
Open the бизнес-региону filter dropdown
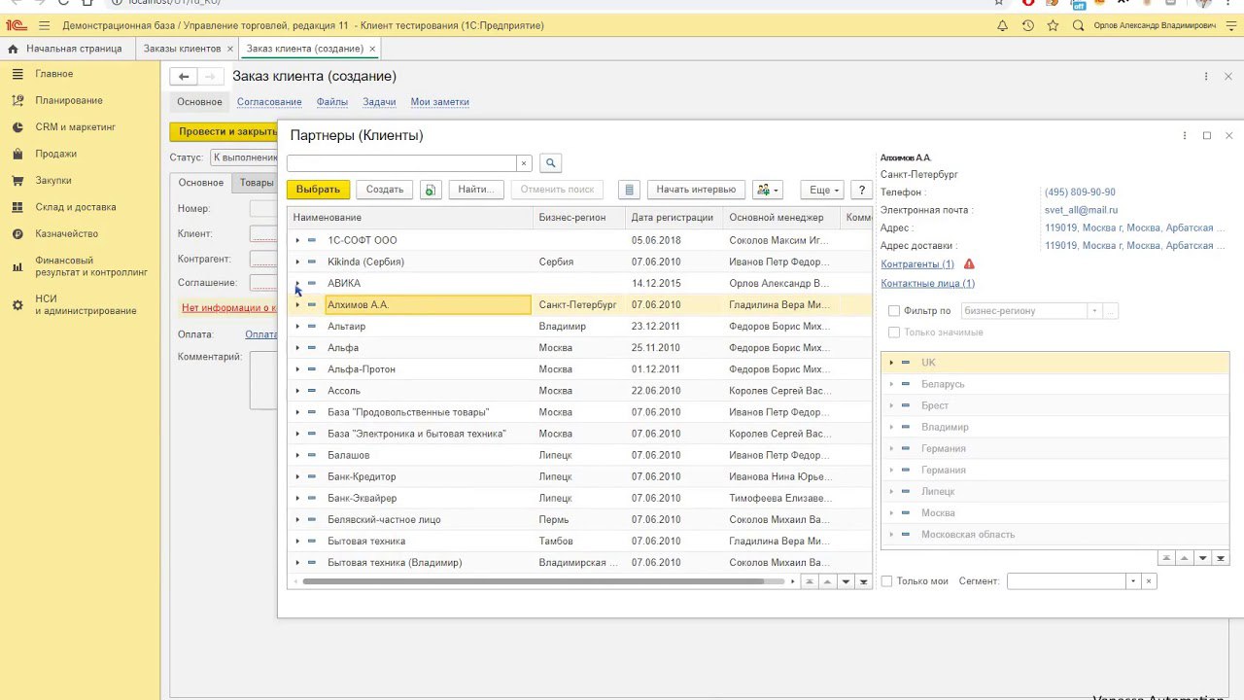pyautogui.click(x=1094, y=311)
